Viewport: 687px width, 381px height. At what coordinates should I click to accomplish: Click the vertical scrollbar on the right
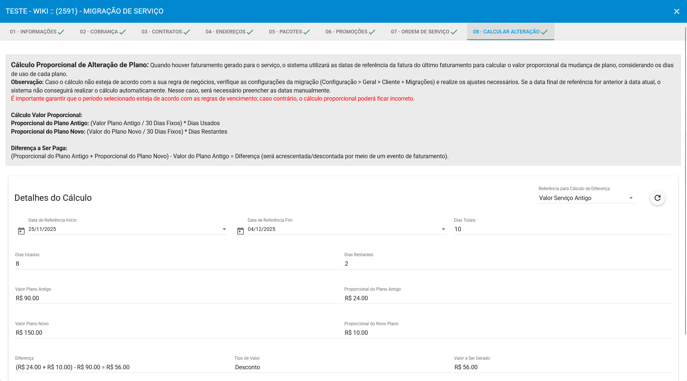[685, 184]
